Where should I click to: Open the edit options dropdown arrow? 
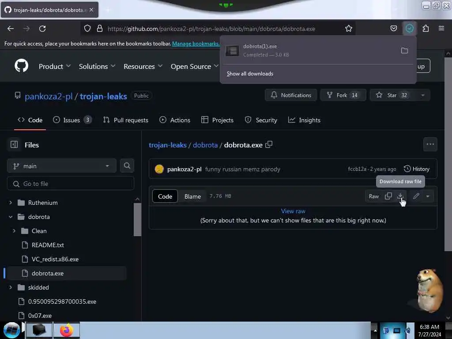[x=428, y=196]
